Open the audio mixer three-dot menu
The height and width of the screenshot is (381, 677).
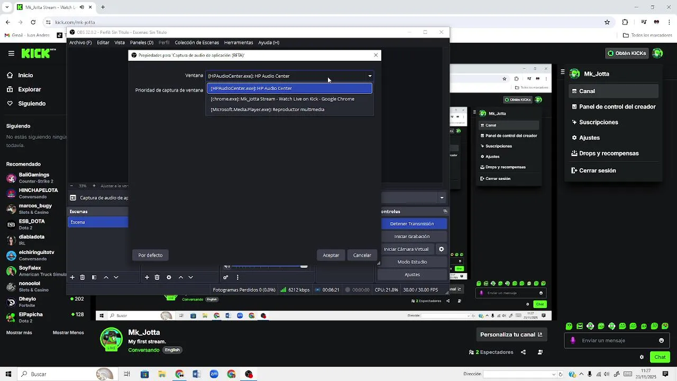click(x=237, y=277)
